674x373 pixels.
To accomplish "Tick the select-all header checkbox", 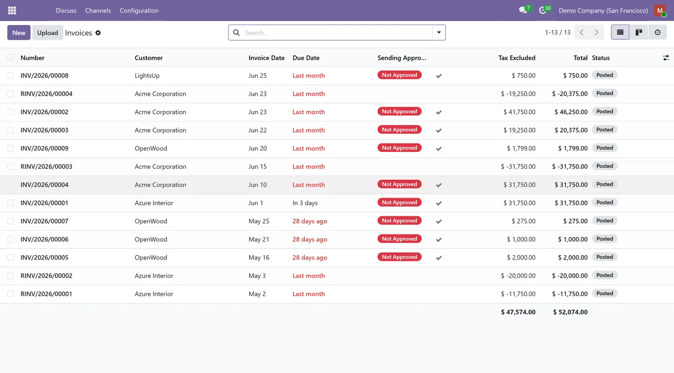I will tap(11, 58).
